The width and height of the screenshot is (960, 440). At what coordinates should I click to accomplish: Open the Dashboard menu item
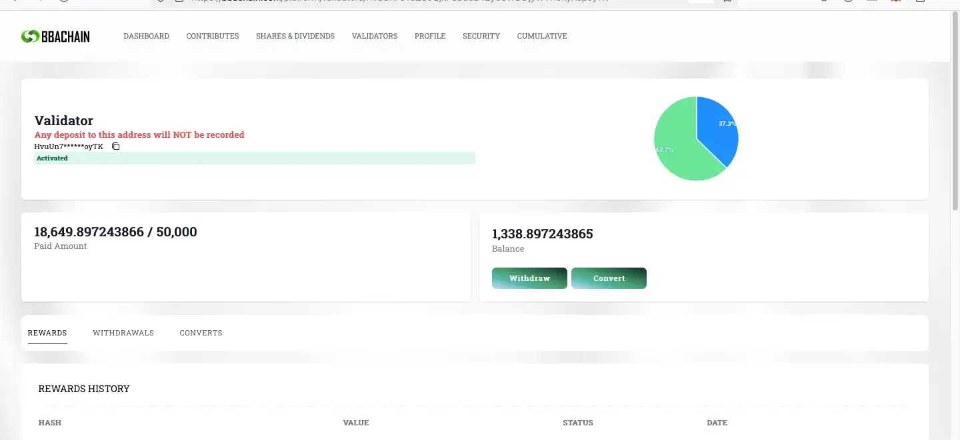click(146, 36)
